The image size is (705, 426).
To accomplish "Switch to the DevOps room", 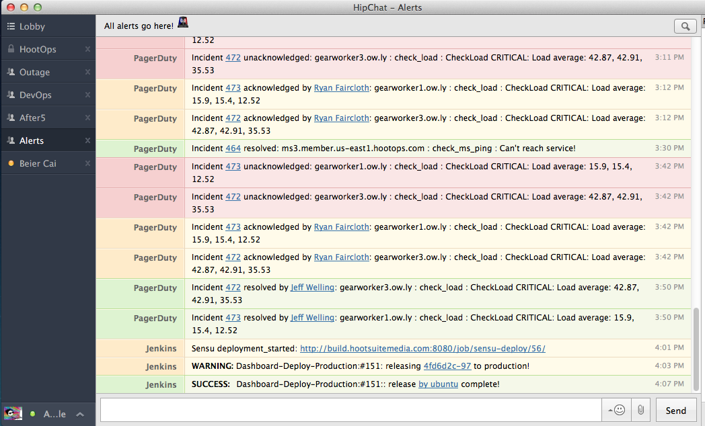I will pyautogui.click(x=48, y=95).
